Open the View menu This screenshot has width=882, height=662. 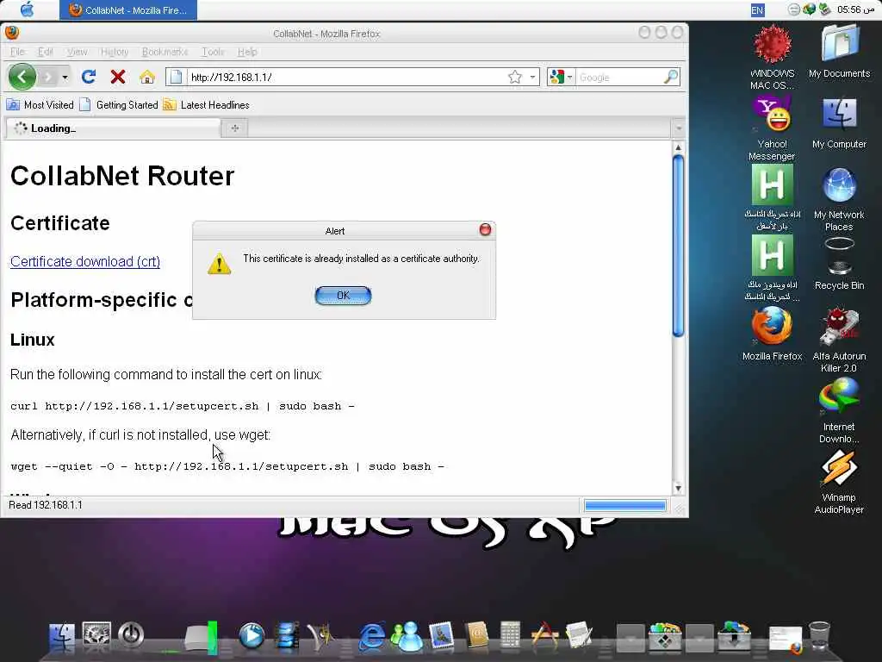coord(77,52)
